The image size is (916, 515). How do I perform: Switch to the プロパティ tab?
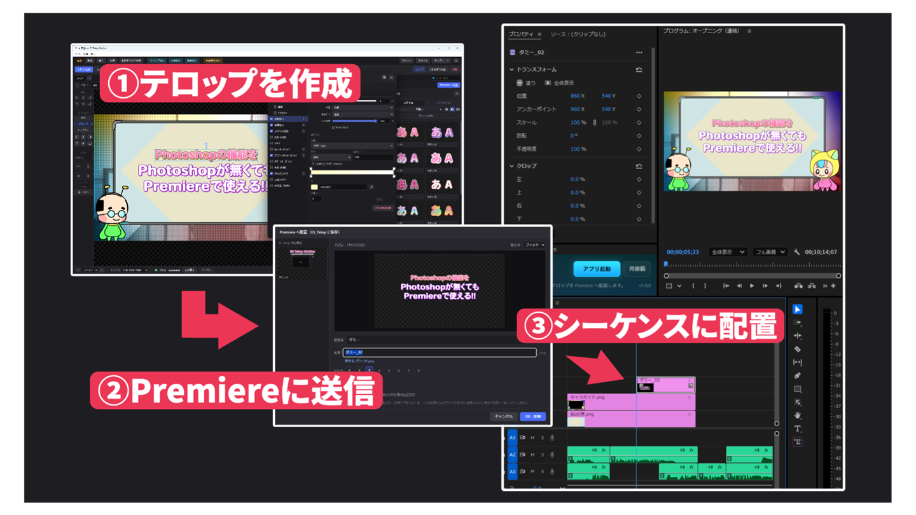[521, 34]
